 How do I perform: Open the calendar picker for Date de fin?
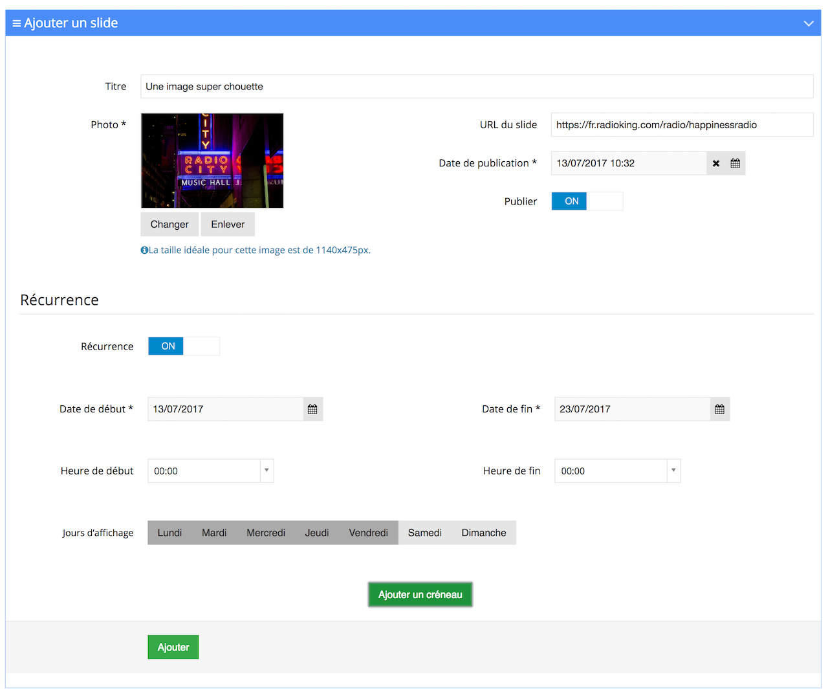click(x=719, y=409)
